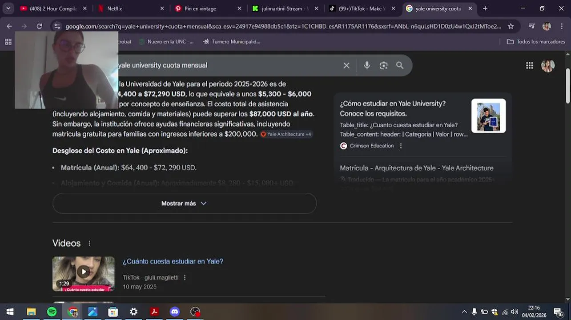Open the Photos app on the taskbar

pyautogui.click(x=92, y=312)
